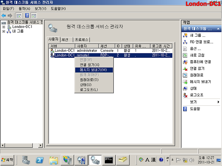Select the 사용자 tab
This screenshot has width=222, height=166.
[x=53, y=39]
